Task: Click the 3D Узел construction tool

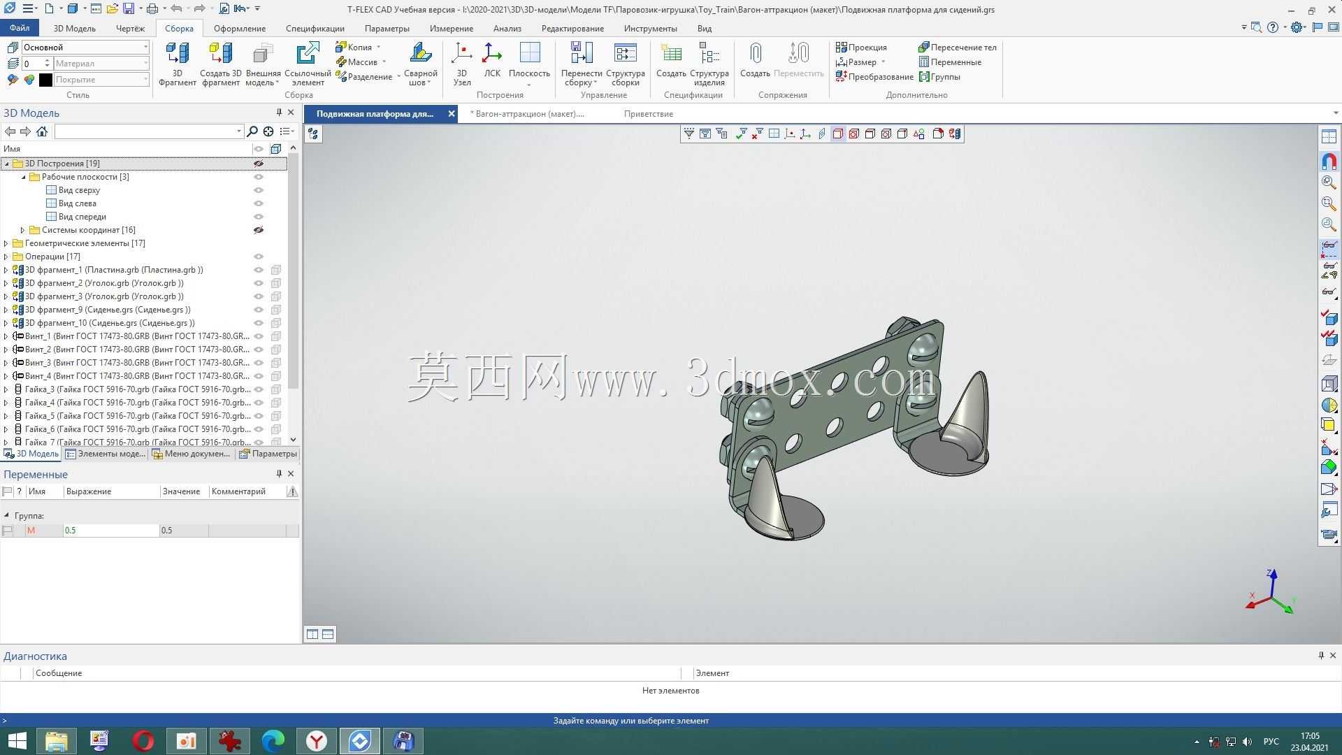Action: coord(461,64)
